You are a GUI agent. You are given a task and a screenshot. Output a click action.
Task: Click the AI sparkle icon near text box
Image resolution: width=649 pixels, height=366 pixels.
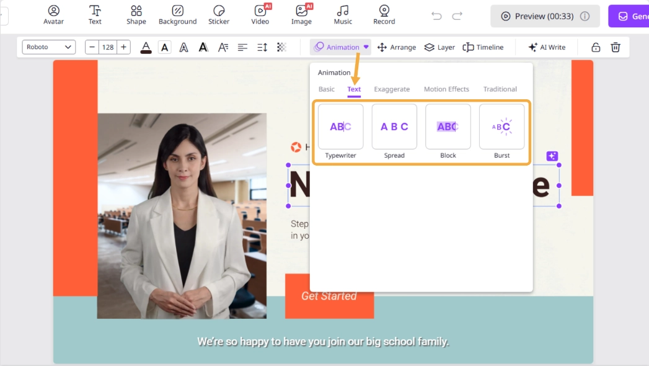552,156
